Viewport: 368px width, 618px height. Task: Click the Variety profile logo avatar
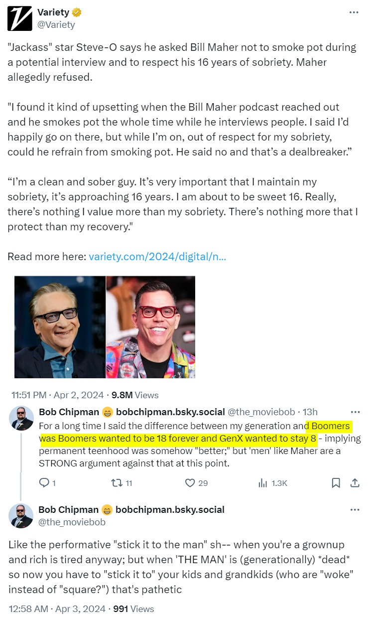(x=19, y=18)
